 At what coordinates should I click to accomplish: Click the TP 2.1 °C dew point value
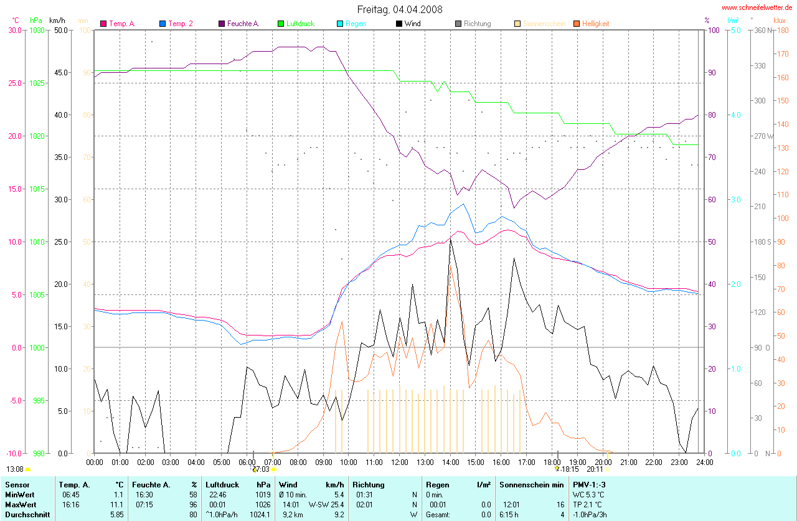[587, 504]
